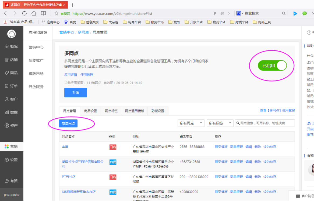The image size is (314, 201).
Task: Open 设置 settings gear in the sidebar
Action: (x=12, y=160)
